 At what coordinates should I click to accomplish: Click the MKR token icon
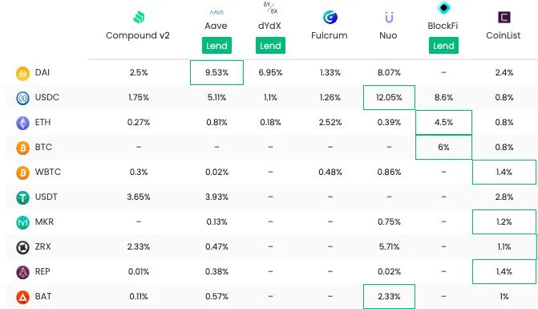[22, 222]
